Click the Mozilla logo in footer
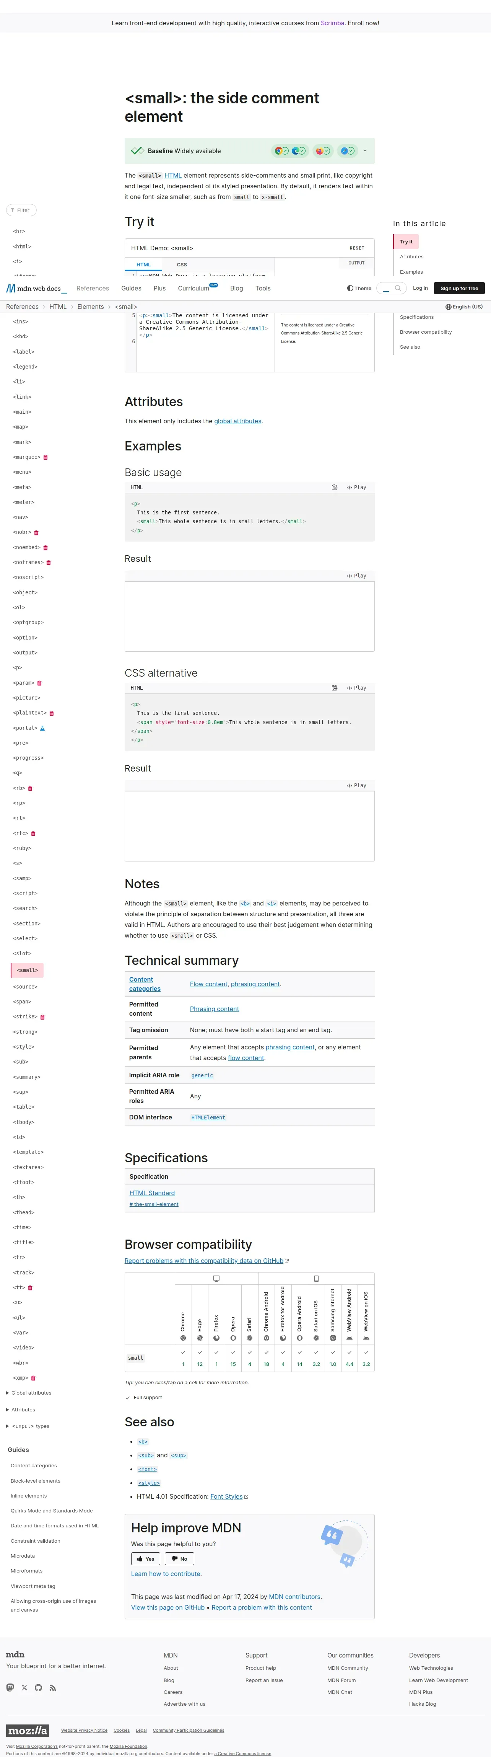Viewport: 491px width, 1757px height. pyautogui.click(x=27, y=1730)
